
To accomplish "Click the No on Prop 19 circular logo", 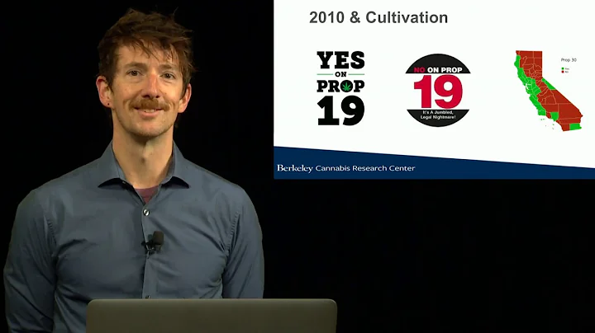I will (x=438, y=90).
